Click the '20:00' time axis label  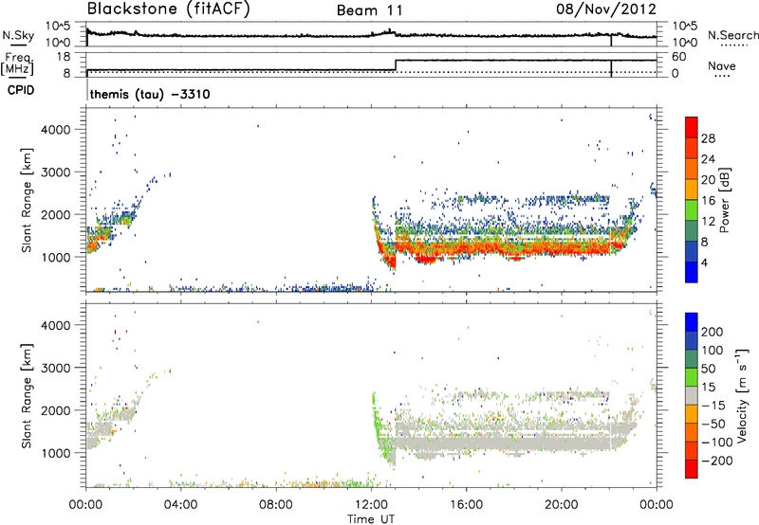(x=562, y=505)
